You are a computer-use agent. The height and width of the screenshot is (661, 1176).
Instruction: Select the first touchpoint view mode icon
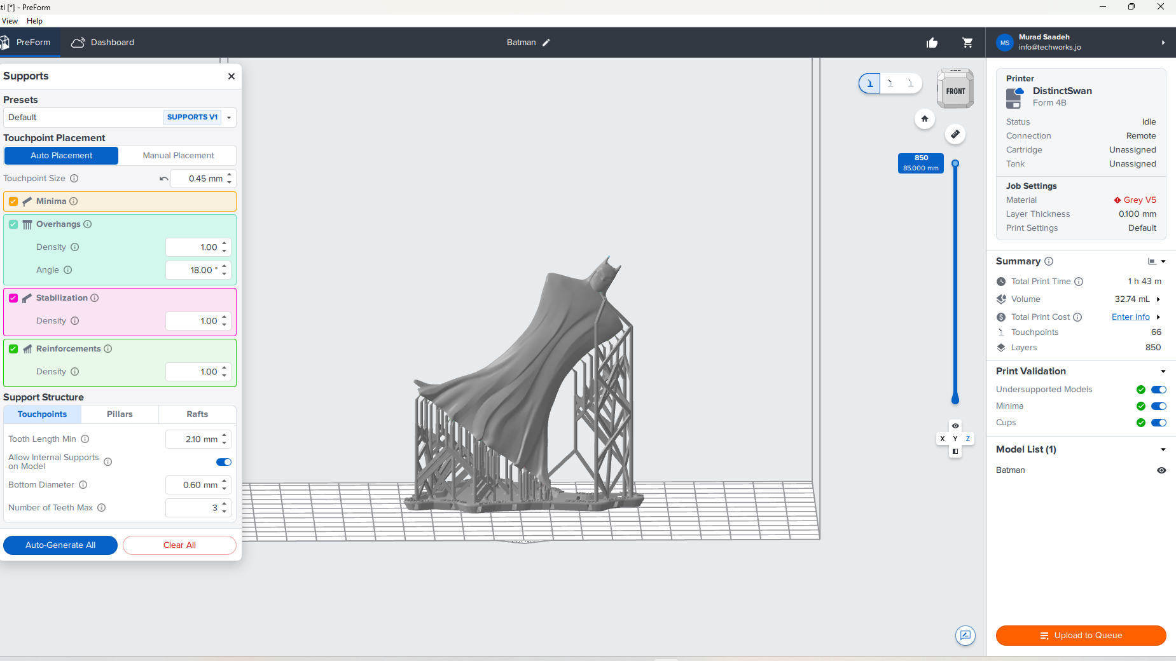(x=869, y=83)
